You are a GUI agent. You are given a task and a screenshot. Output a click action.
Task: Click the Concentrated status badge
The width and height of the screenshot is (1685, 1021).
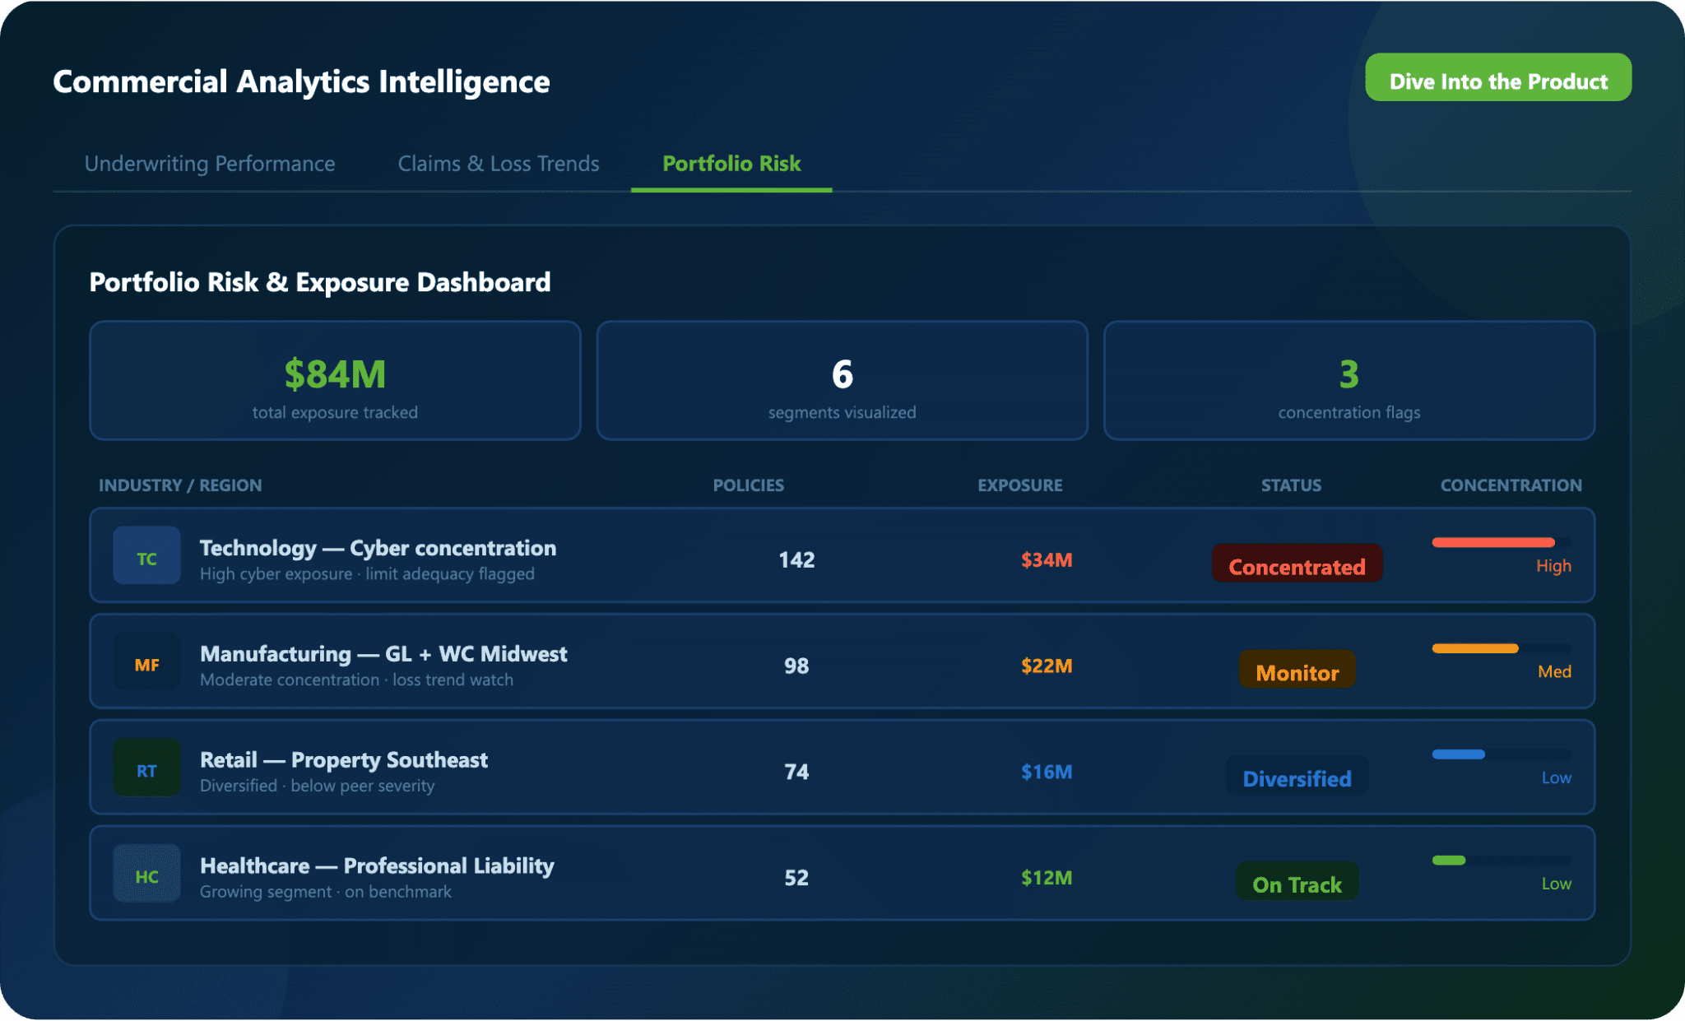point(1297,565)
